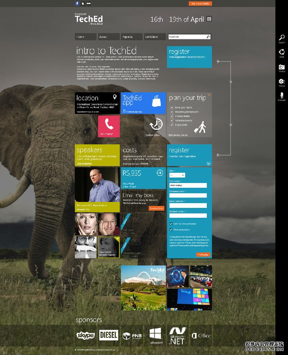Open the black-and-white glasses speaker thumbnail
This screenshot has height=355, width=288.
pos(85,247)
